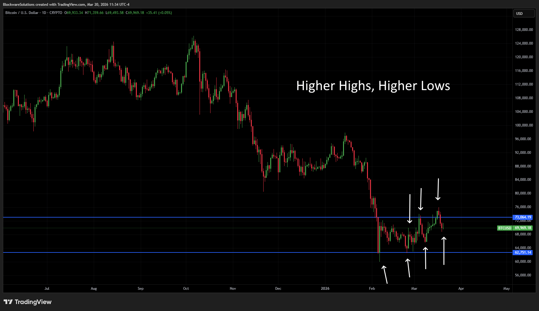Click the 2026 label on time axis
The image size is (539, 311).
(x=325, y=289)
